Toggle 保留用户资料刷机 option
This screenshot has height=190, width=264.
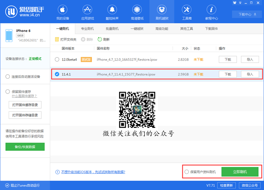click(186, 172)
